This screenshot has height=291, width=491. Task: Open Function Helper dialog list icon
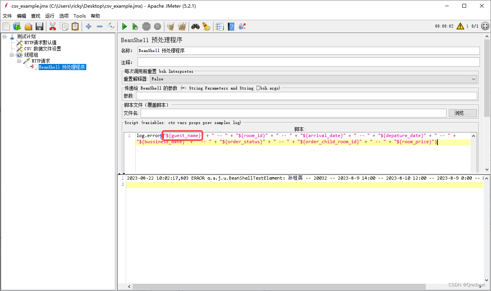pos(220,26)
